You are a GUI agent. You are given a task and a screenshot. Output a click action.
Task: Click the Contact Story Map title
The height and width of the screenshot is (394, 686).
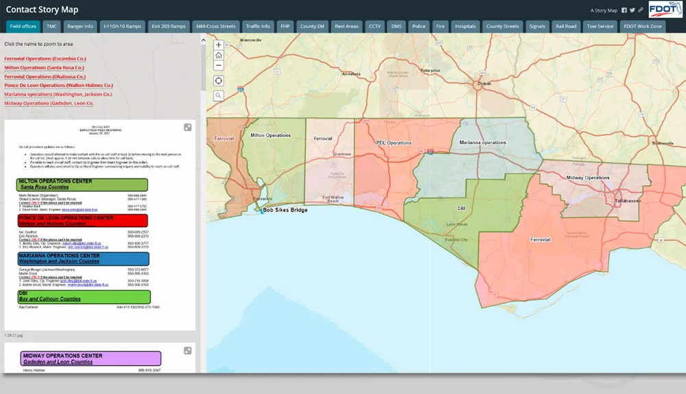point(42,10)
